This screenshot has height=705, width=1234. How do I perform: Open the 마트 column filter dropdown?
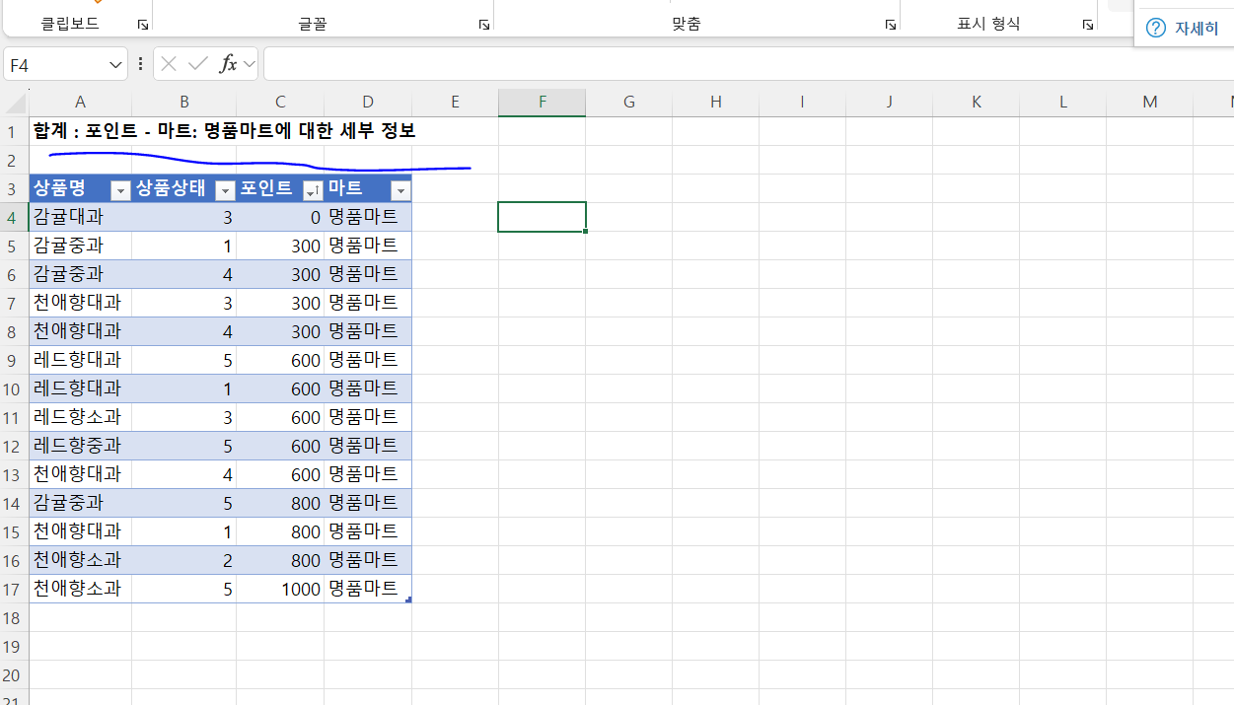(400, 190)
